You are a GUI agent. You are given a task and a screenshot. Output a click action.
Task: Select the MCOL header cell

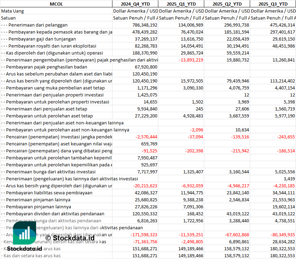click(x=56, y=4)
